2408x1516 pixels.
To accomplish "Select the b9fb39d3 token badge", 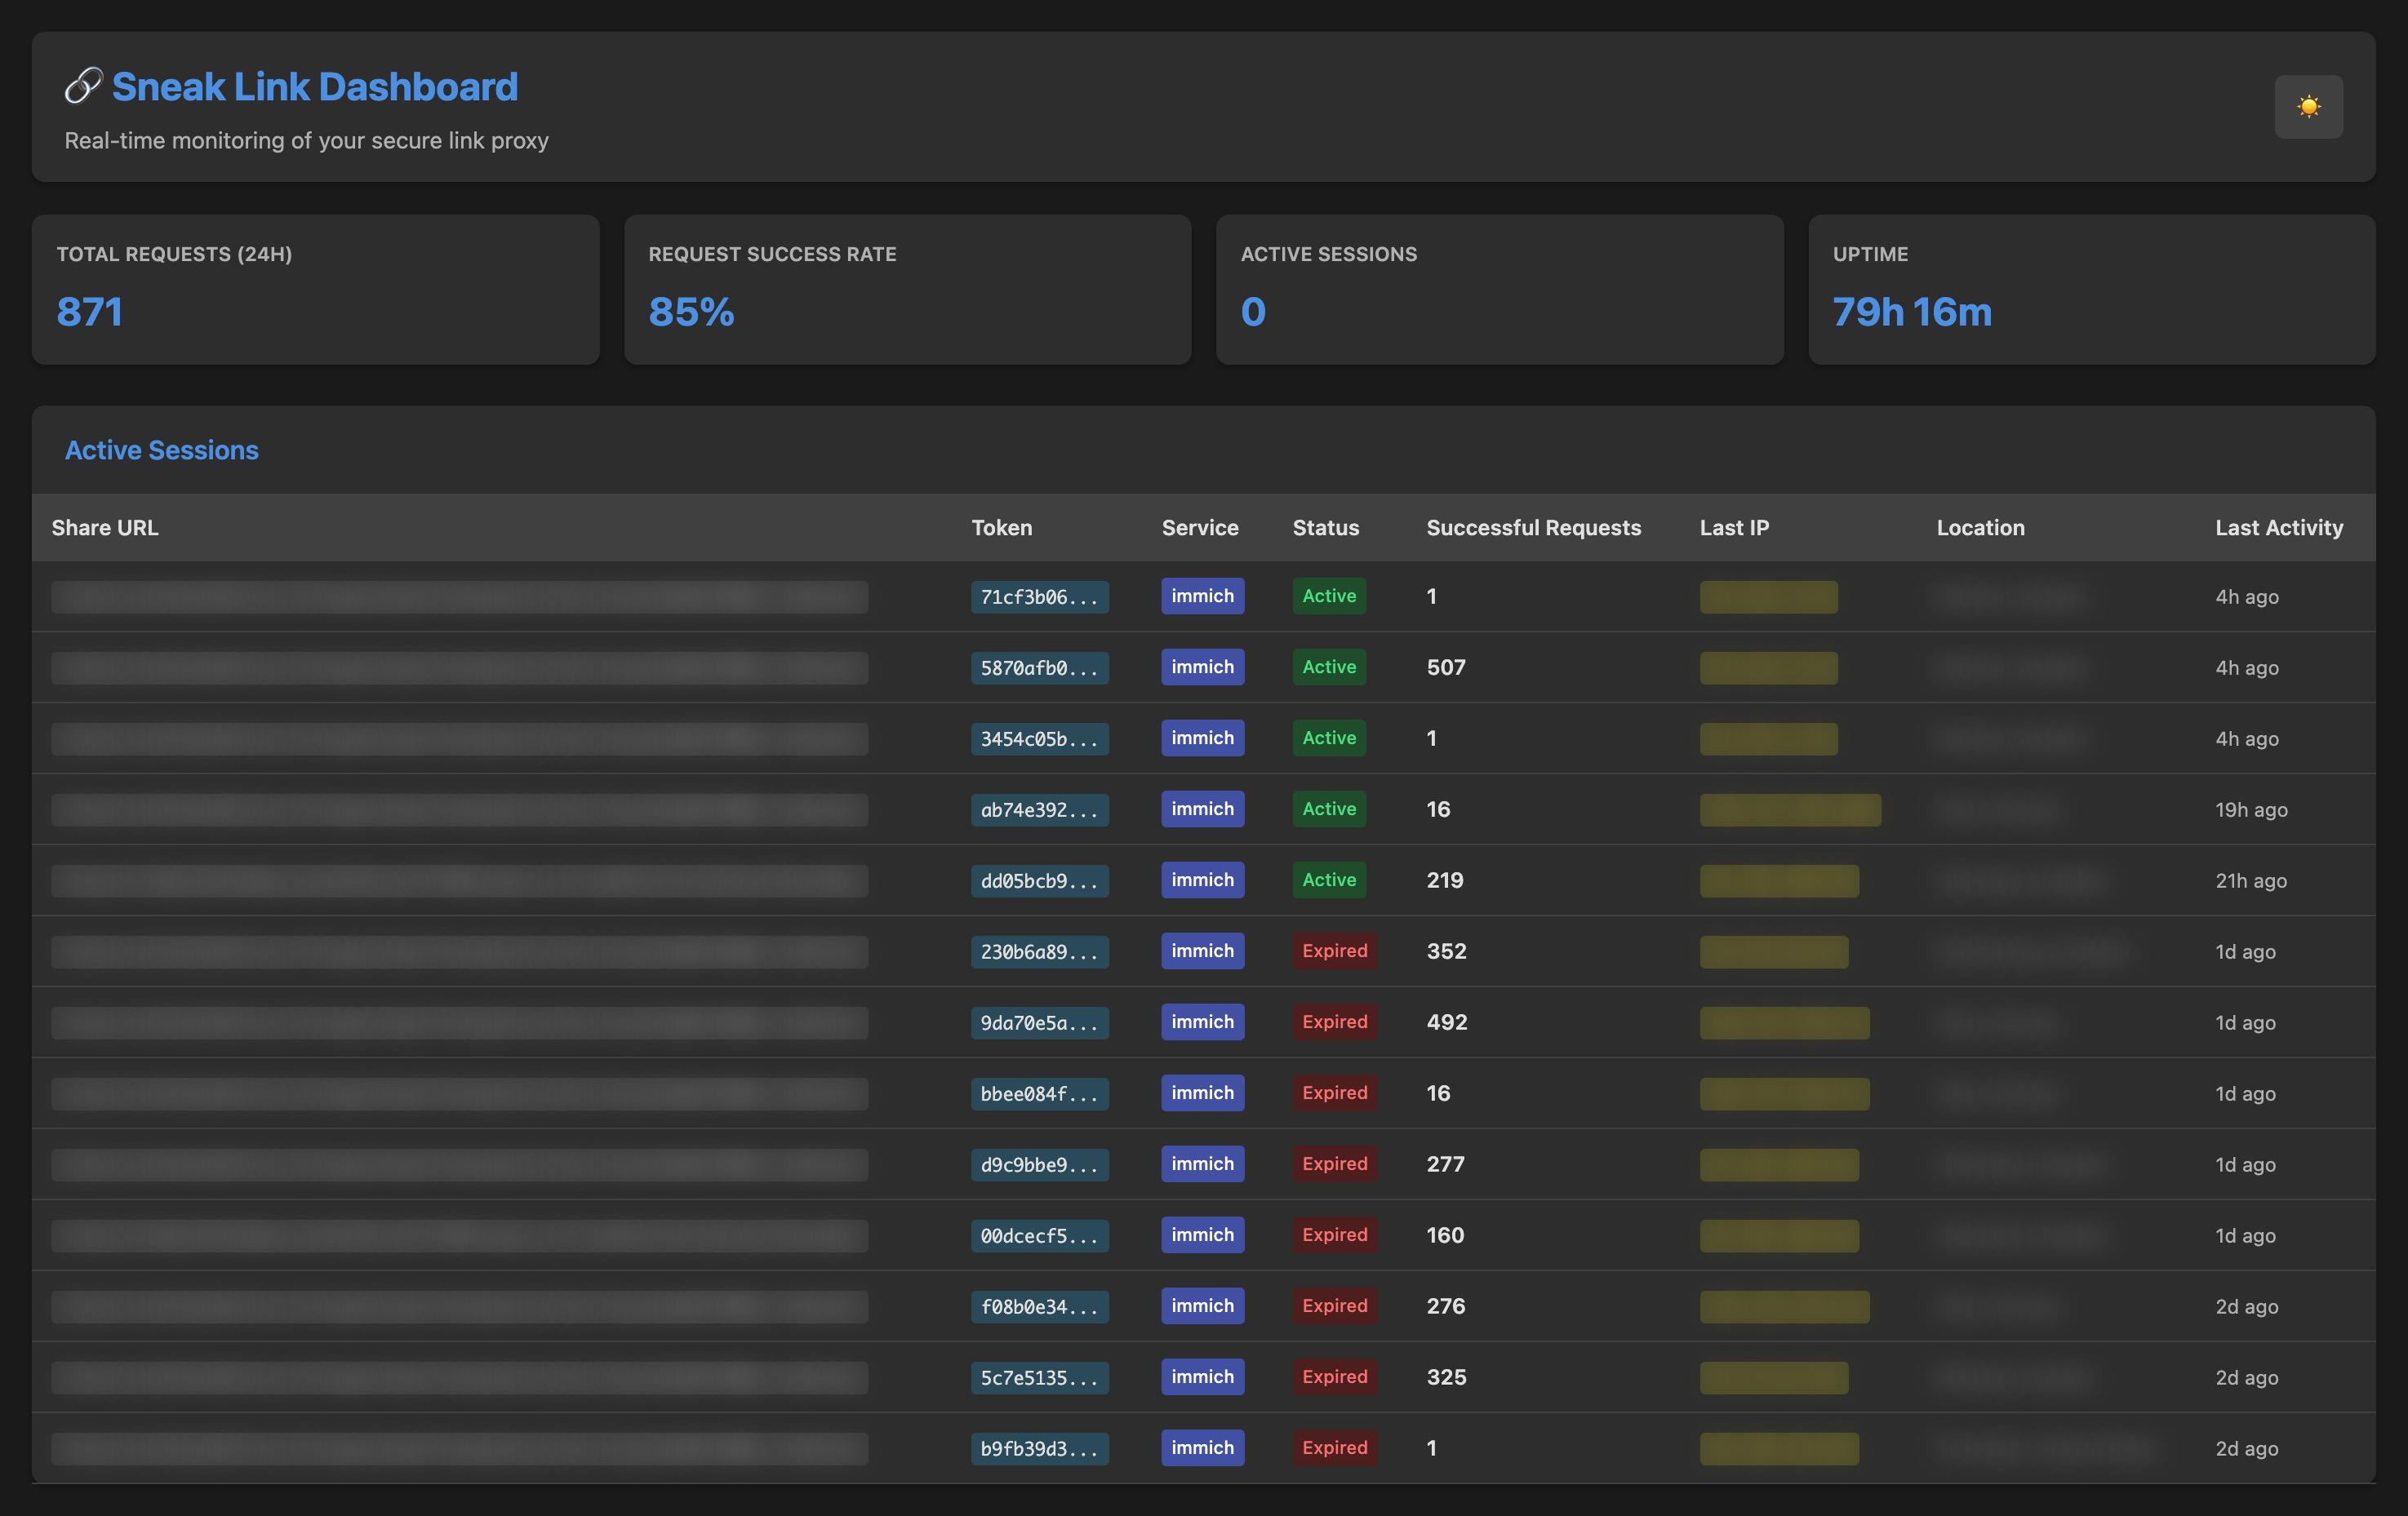I will point(1038,1448).
